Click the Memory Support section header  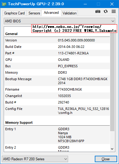19,123
